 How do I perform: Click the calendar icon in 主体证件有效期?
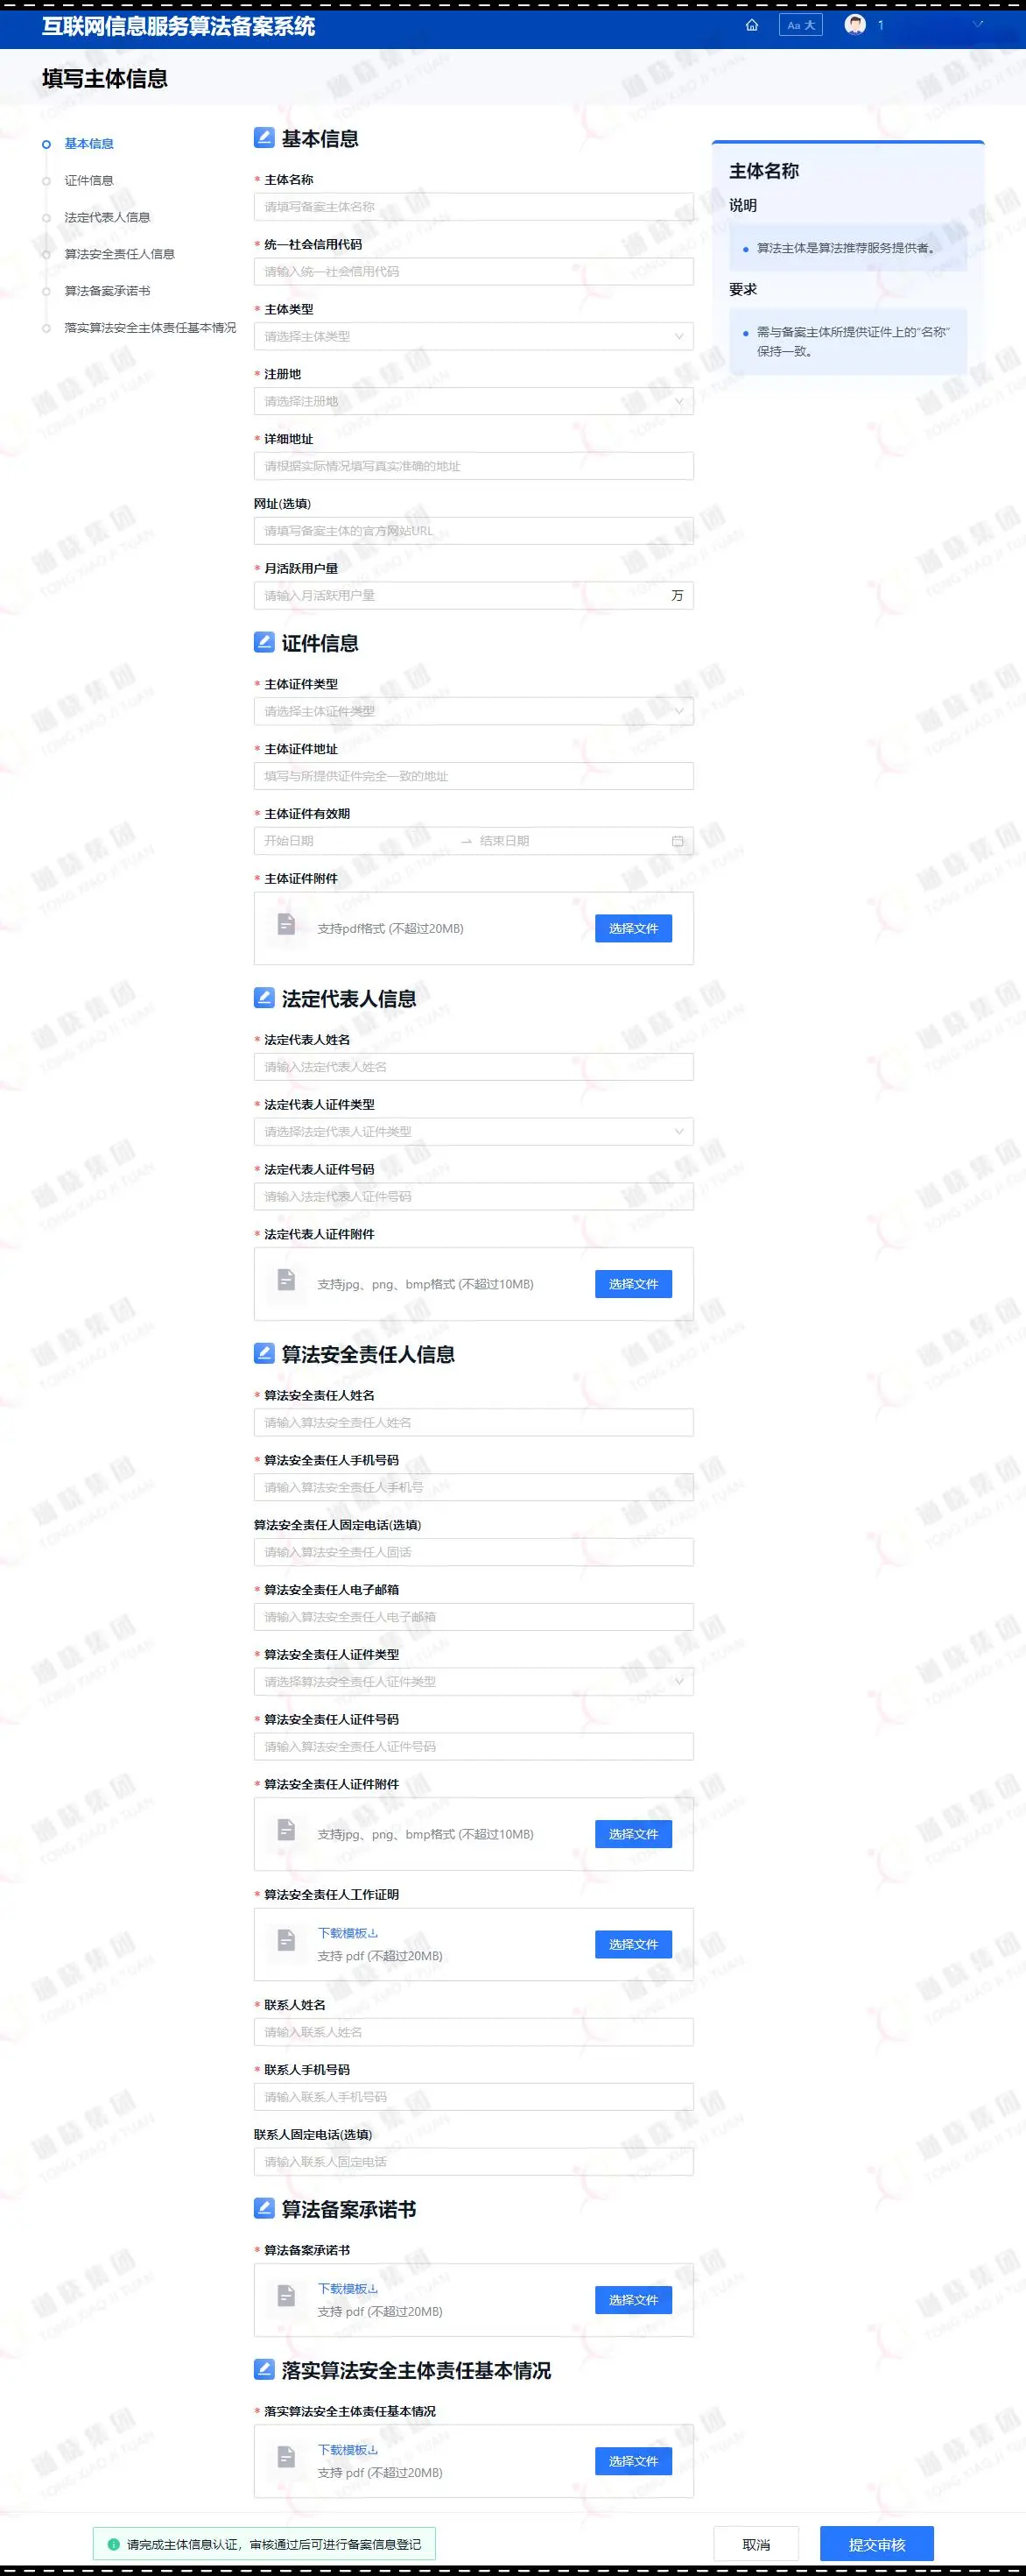click(678, 841)
